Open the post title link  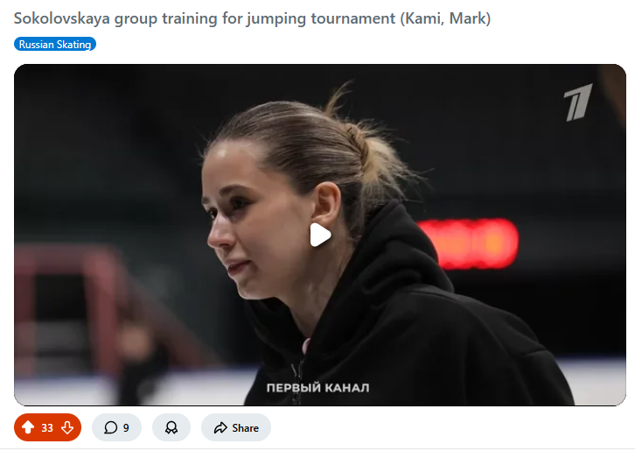(252, 18)
